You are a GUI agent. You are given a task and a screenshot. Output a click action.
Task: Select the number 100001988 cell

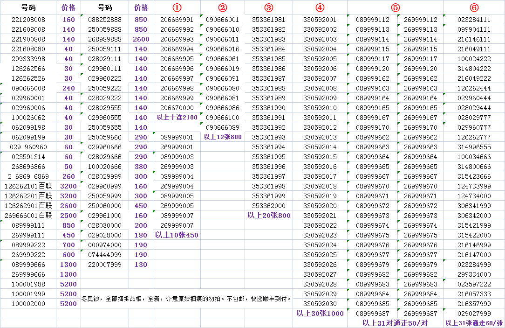click(28, 284)
